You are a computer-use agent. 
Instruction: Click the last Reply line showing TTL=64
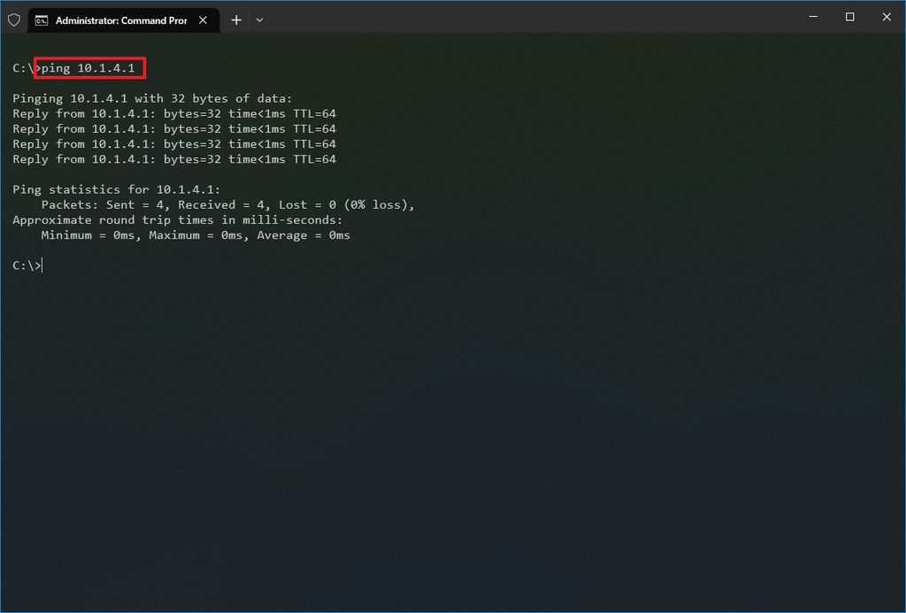point(173,158)
